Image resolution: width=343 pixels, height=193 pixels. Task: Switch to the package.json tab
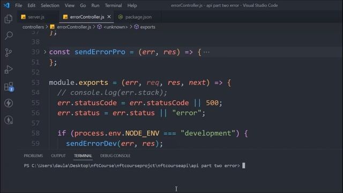[x=138, y=17]
